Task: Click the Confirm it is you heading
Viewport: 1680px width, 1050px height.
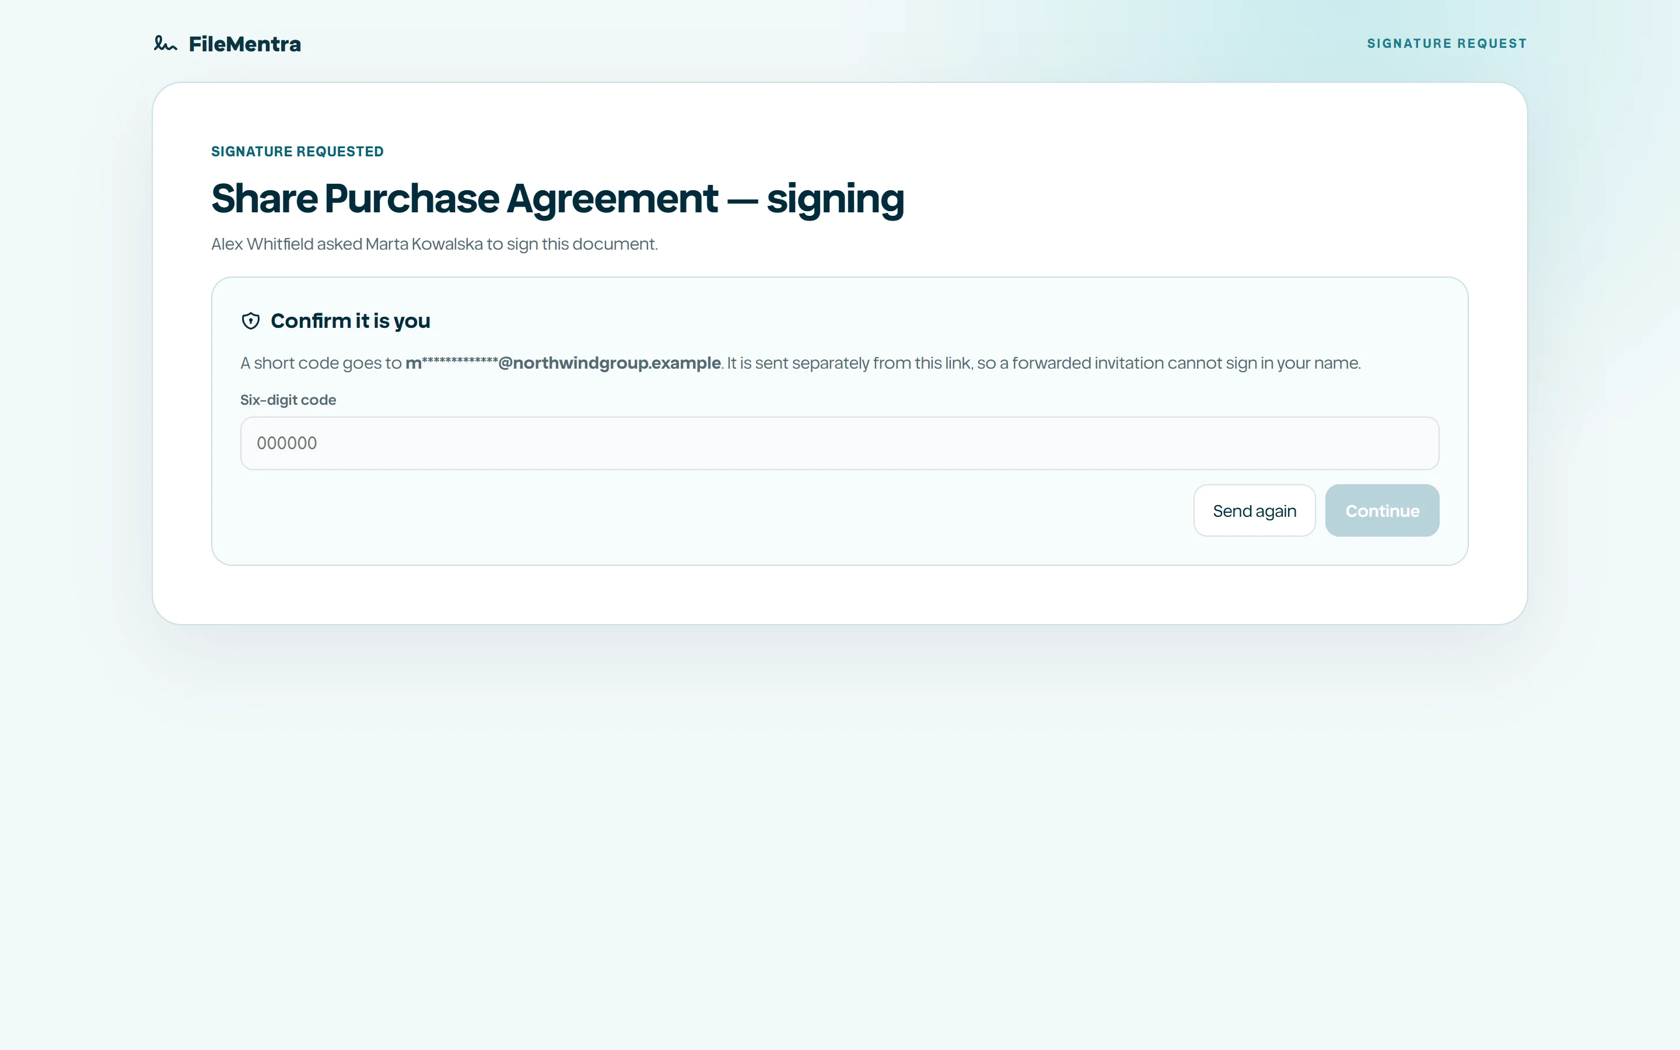Action: click(x=351, y=321)
